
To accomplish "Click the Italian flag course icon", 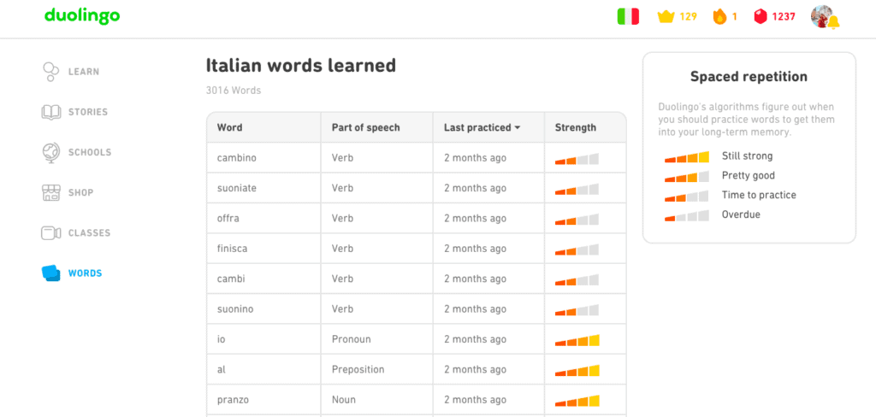I will 628,17.
